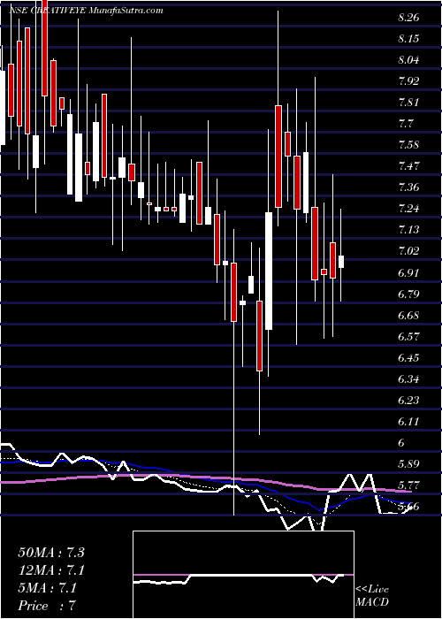Click the <<Live MACD label
Image resolution: width=442 pixels, height=619 pixels.
tap(372, 595)
